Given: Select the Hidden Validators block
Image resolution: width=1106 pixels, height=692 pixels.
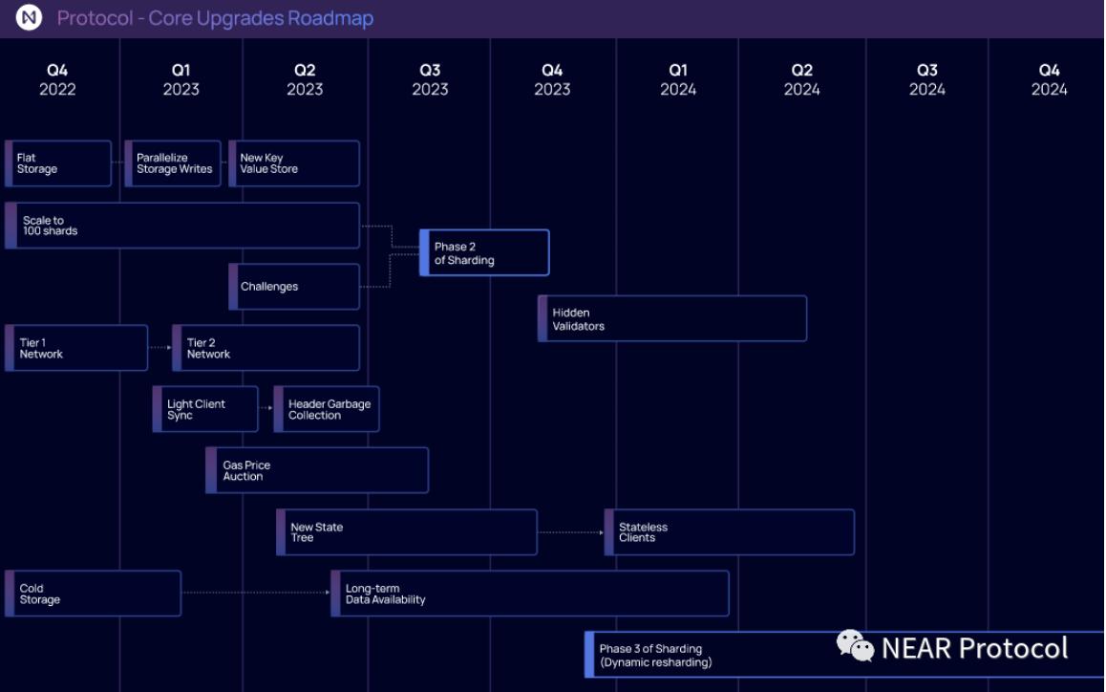Looking at the screenshot, I should pyautogui.click(x=672, y=319).
